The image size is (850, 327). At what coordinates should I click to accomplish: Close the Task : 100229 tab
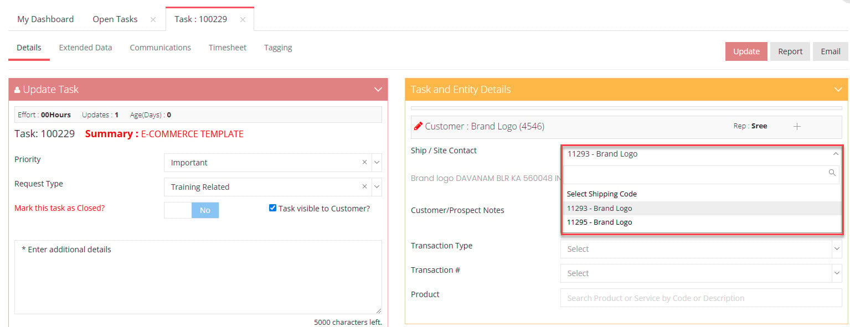pyautogui.click(x=243, y=19)
